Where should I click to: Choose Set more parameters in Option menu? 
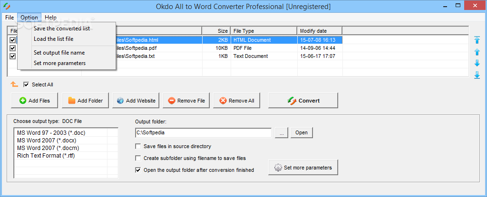coord(59,63)
